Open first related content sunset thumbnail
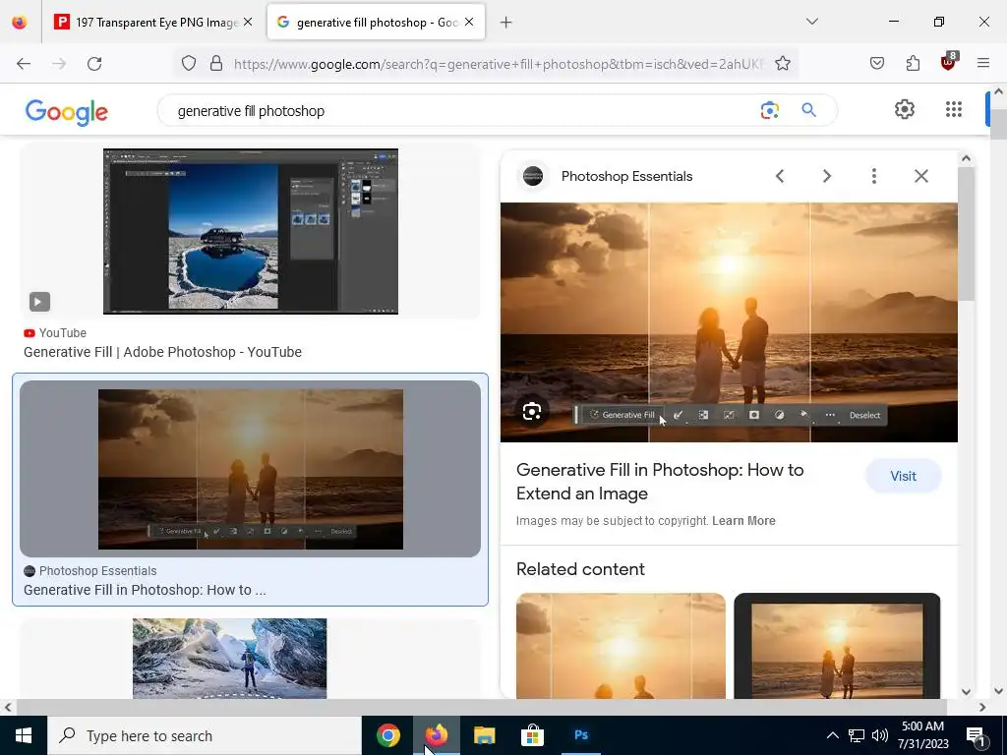1007x755 pixels. pos(621,646)
